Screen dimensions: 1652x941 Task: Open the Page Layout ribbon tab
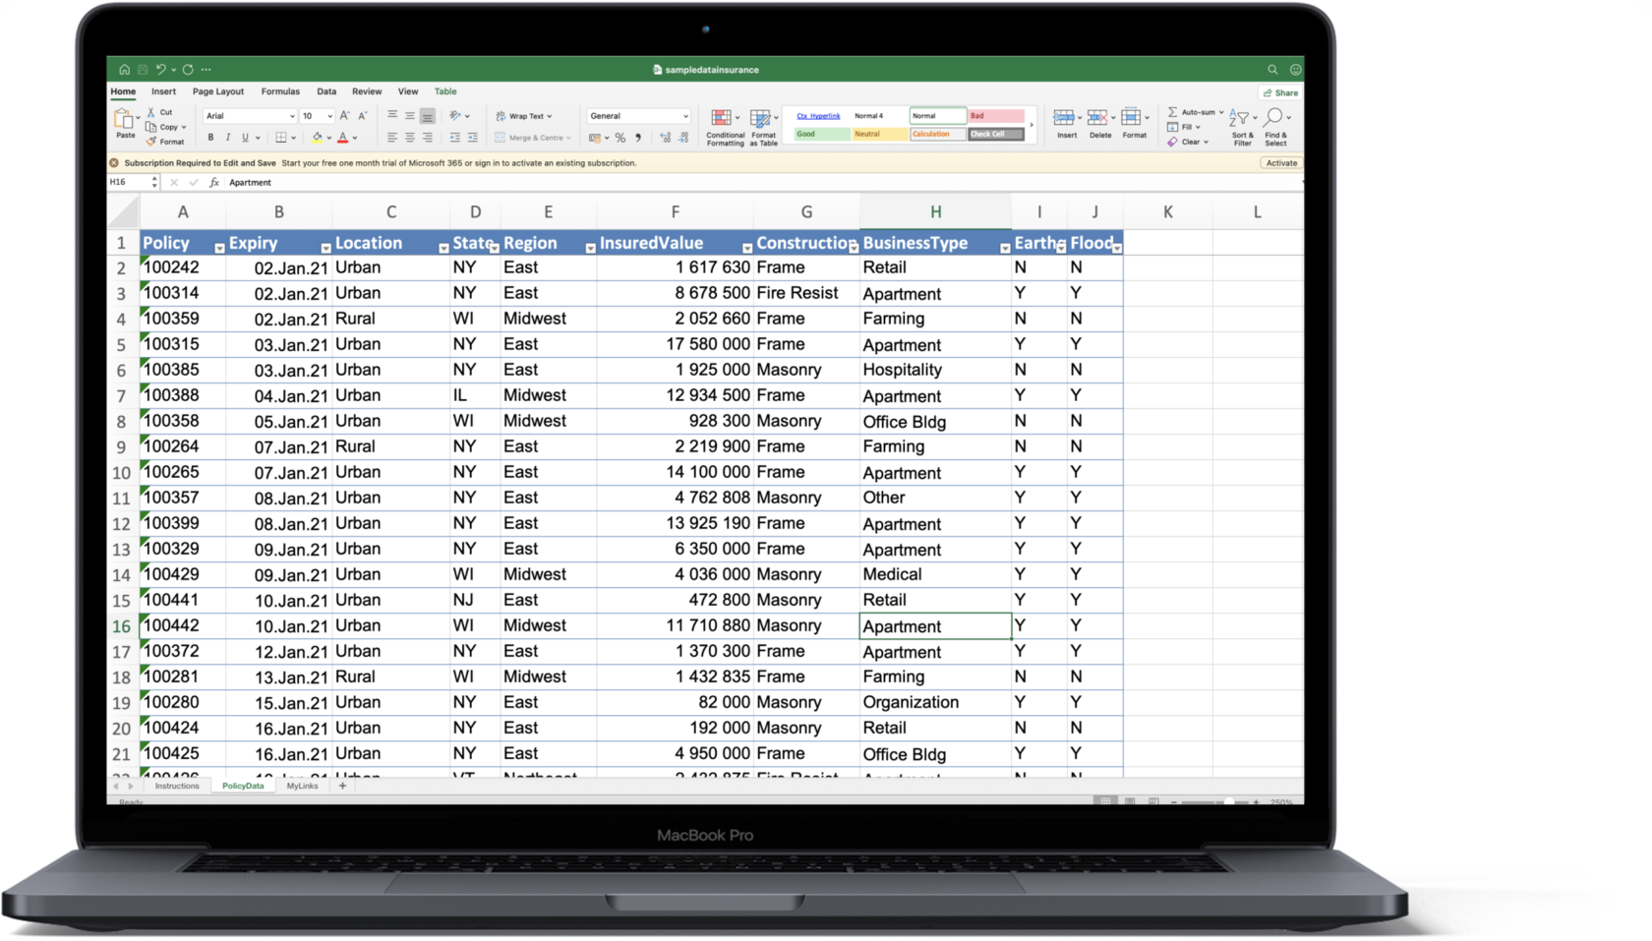pos(218,91)
